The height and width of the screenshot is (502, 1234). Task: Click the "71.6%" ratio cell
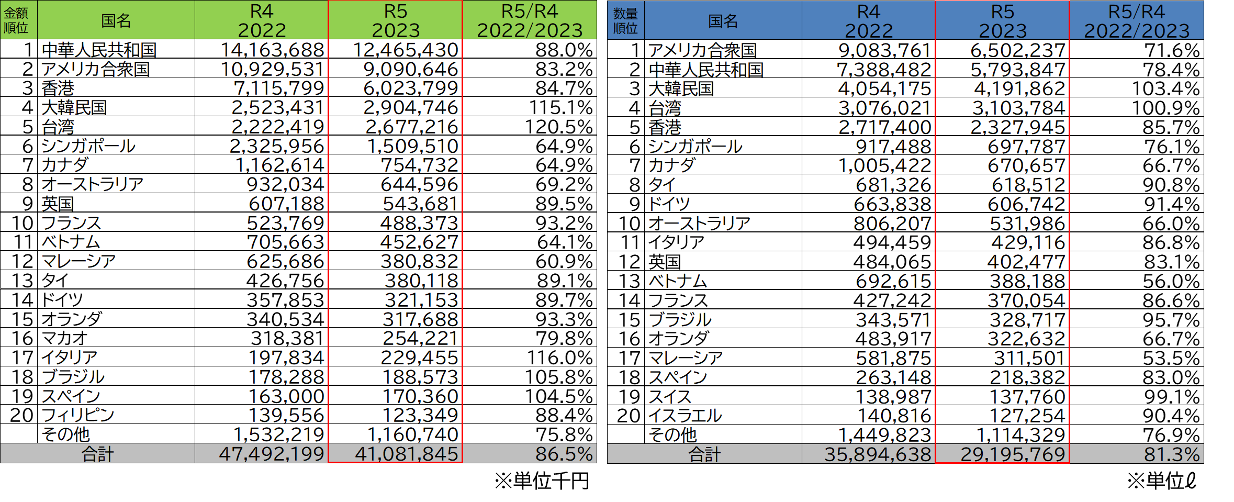click(1137, 50)
